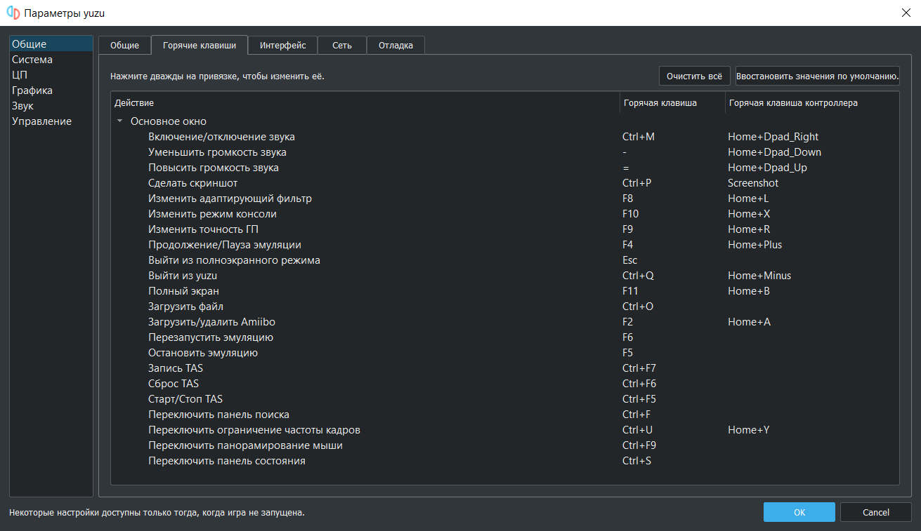
Task: Select the Изменить режим консоли action
Action: coord(212,214)
